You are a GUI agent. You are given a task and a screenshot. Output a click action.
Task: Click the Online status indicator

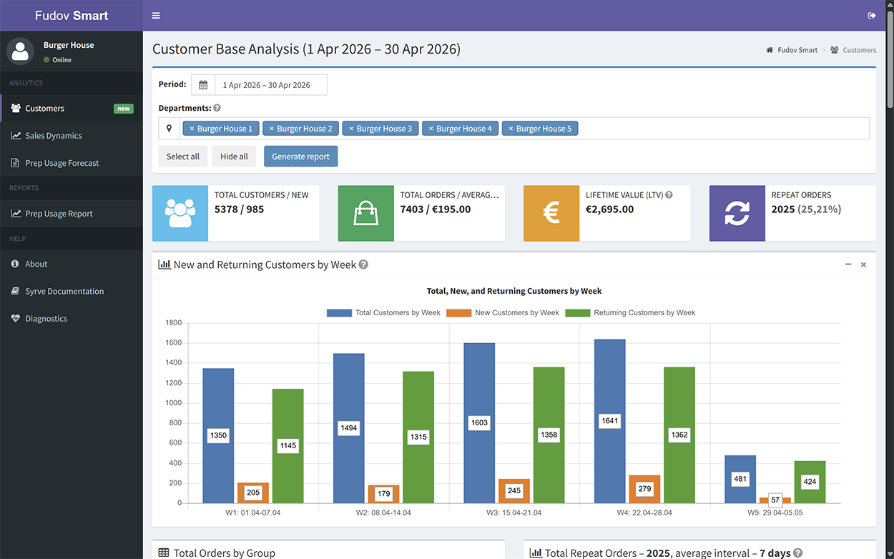pyautogui.click(x=57, y=60)
